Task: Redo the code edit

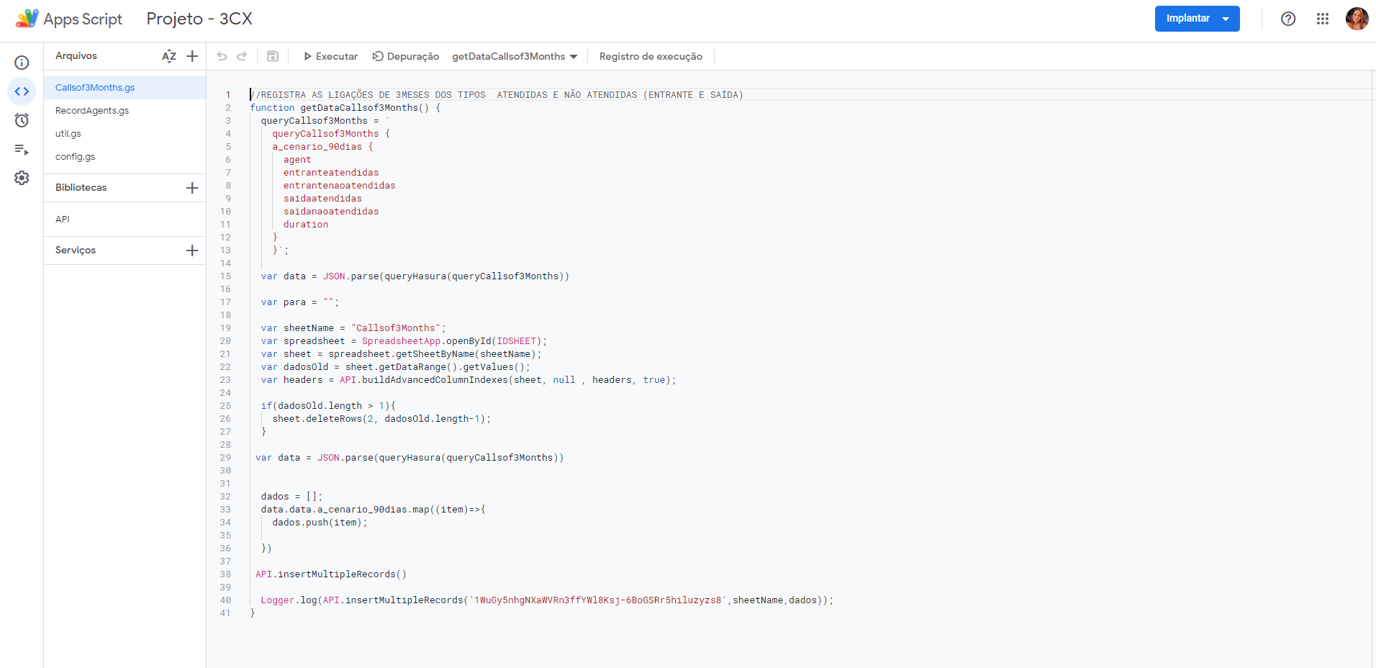Action: 243,55
